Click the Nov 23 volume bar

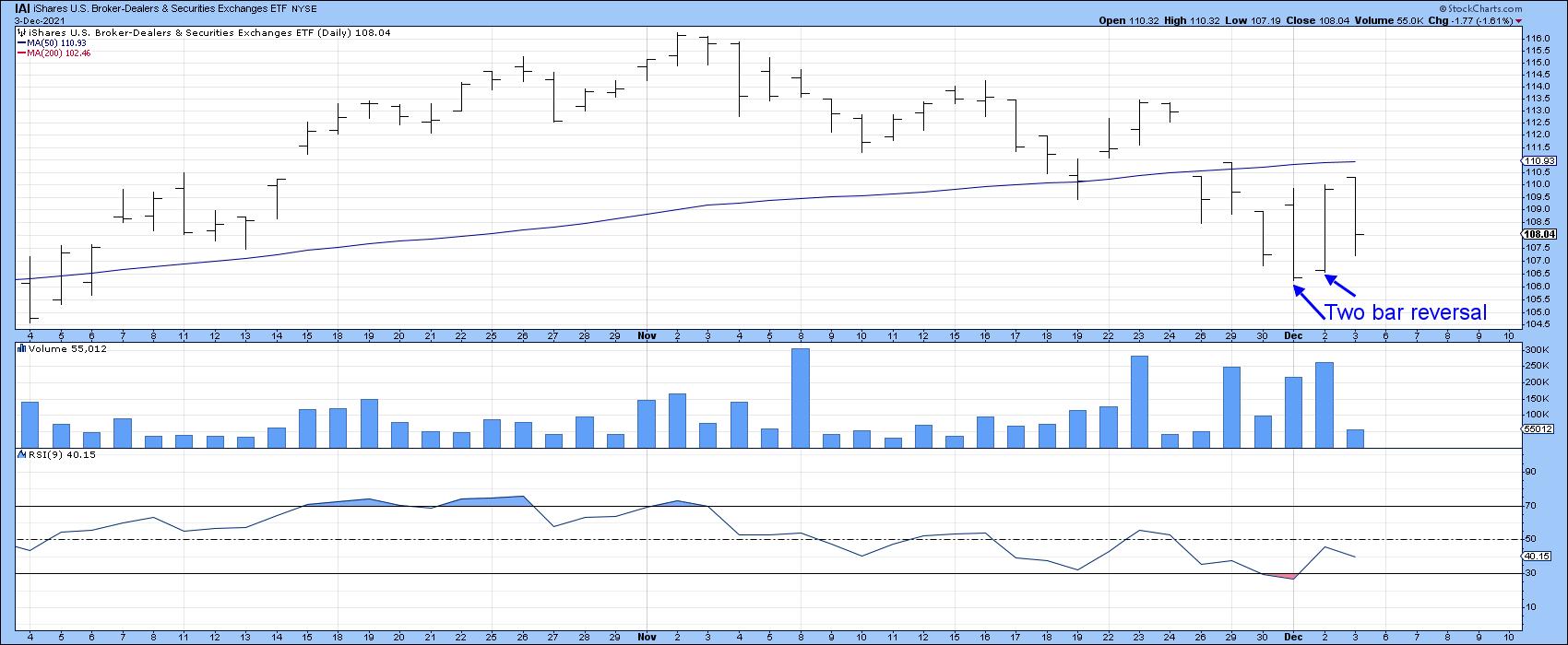[1139, 402]
